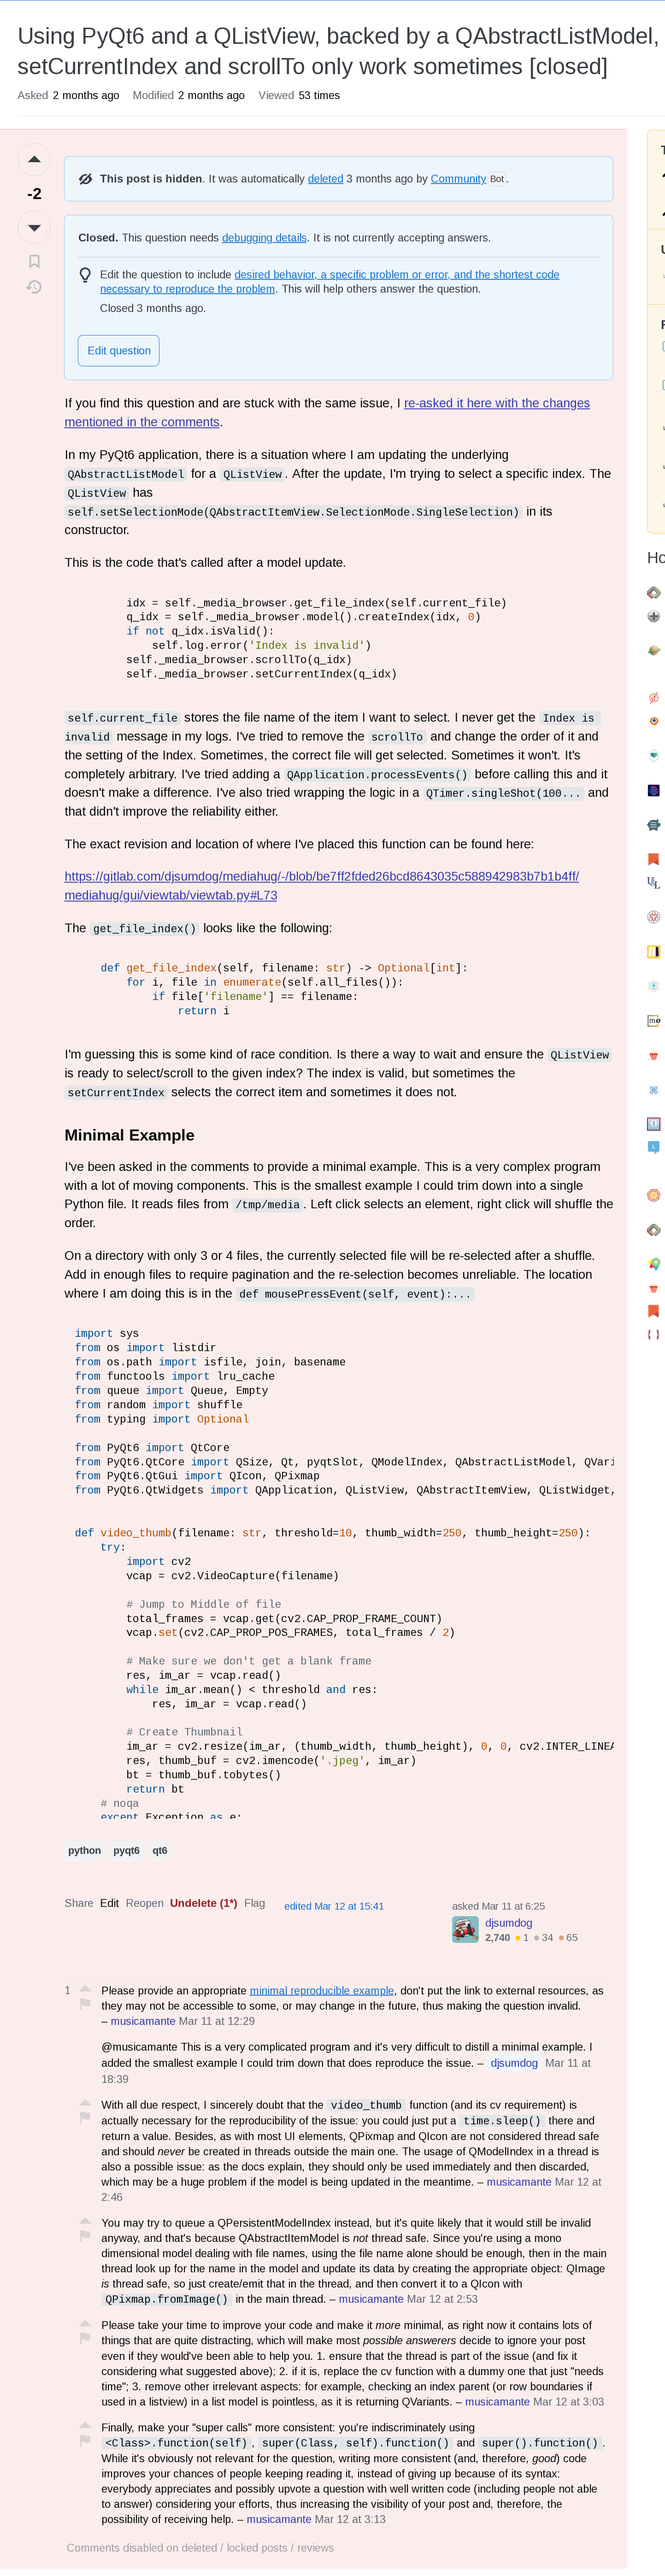This screenshot has height=2576, width=665.
Task: Open the post activity history icon
Action: pos(34,287)
